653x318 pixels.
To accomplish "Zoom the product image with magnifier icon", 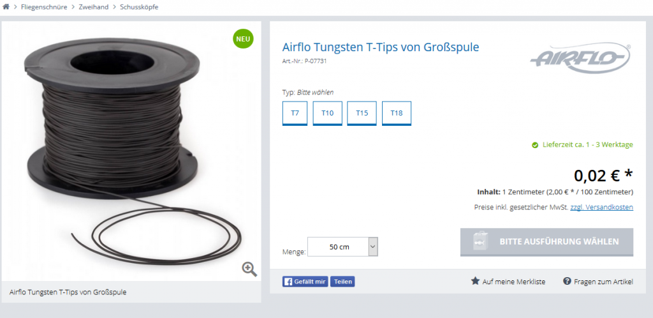I will [249, 269].
